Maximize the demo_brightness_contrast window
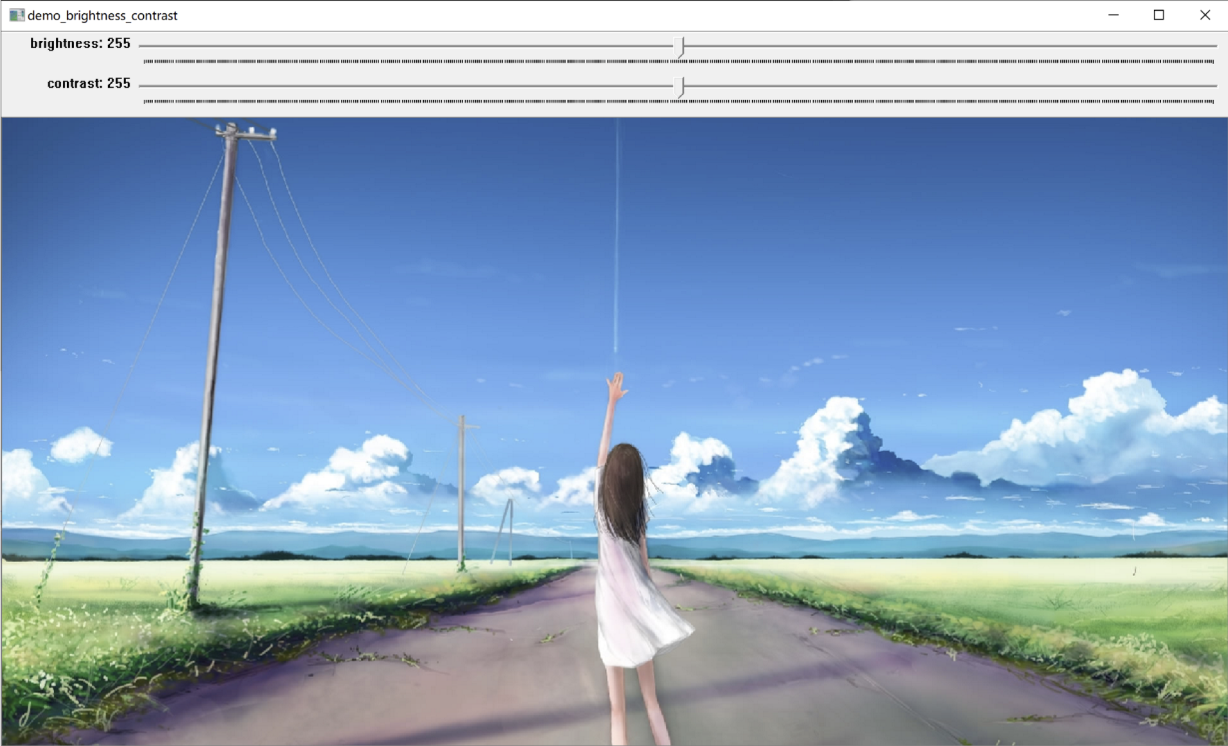The image size is (1228, 746). click(x=1159, y=15)
